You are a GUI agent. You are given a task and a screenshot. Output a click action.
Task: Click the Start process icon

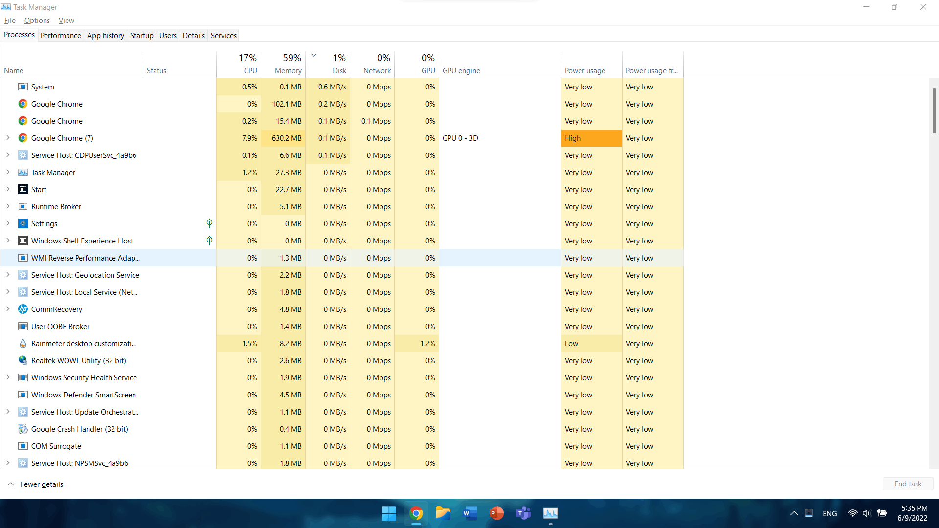[22, 190]
